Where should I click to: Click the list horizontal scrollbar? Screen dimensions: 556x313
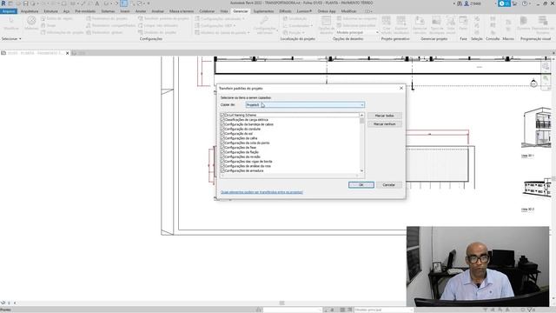tap(289, 176)
